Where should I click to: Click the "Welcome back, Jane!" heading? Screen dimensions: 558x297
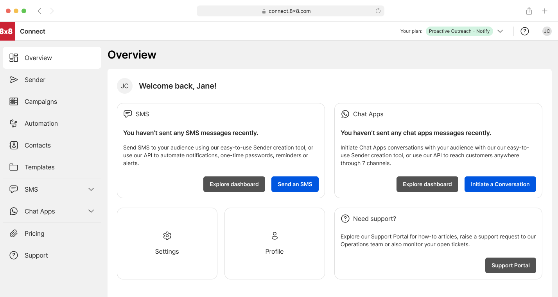tap(178, 86)
